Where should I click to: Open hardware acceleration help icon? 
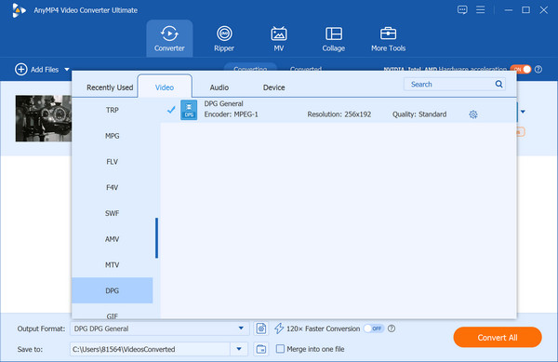538,70
